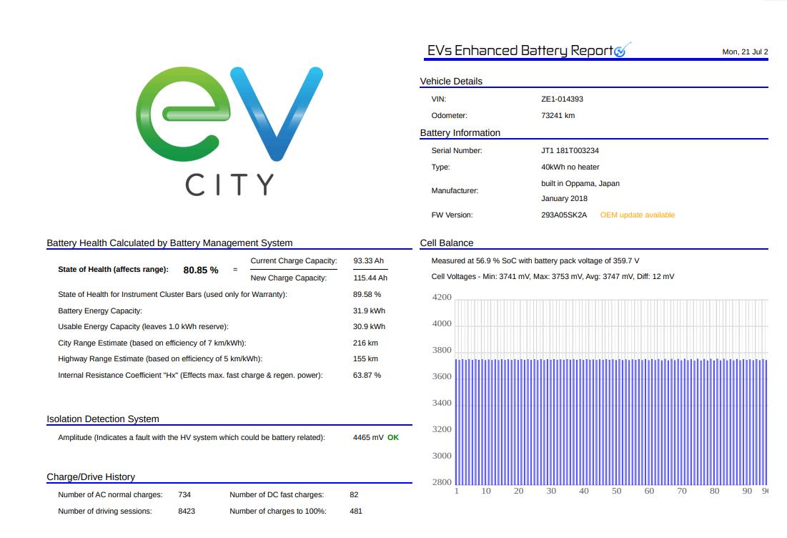
Task: Click the EVs Enhanced Battery Report title
Action: coord(520,50)
